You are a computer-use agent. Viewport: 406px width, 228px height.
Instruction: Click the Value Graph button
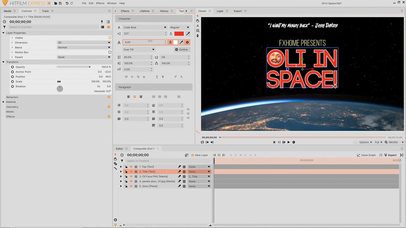366,155
